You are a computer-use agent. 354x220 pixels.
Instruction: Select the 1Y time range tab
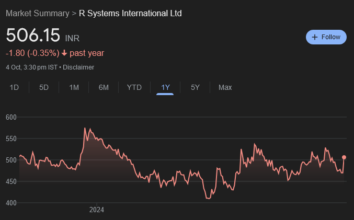click(x=165, y=88)
